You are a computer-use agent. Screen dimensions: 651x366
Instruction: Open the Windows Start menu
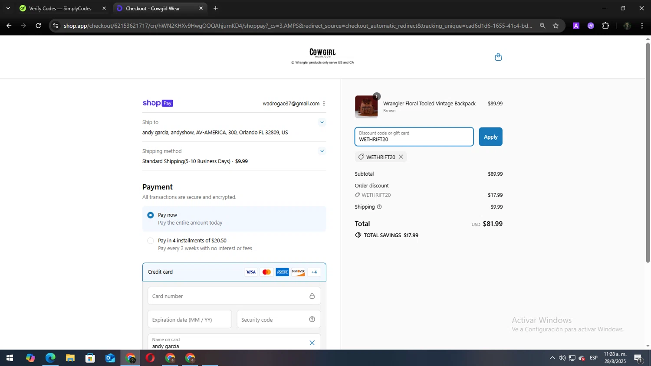click(x=9, y=358)
